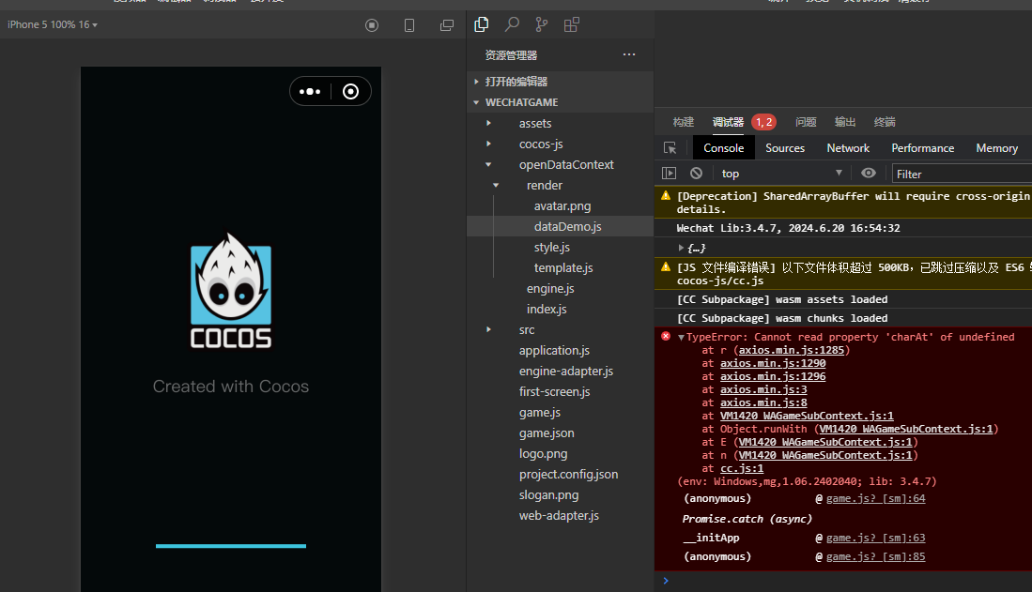This screenshot has height=592, width=1032.
Task: Open engine.js in the file tree
Action: (x=550, y=288)
